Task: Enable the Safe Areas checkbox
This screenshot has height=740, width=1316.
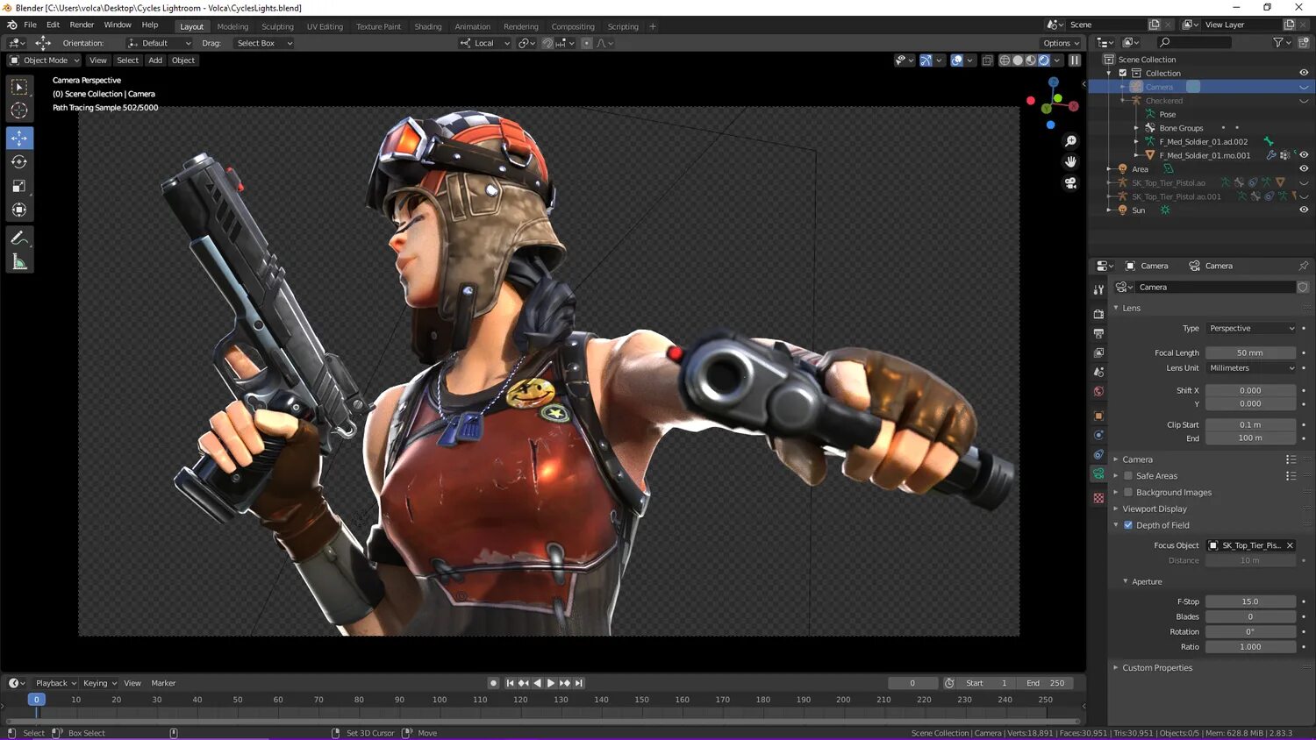Action: (1128, 476)
